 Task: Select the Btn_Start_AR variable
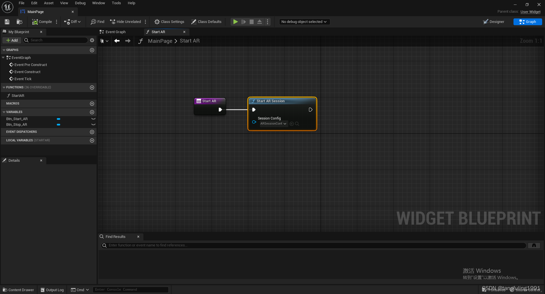(17, 119)
